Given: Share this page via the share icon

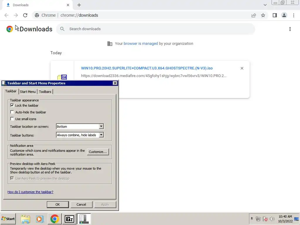Looking at the screenshot, I should click(x=254, y=15).
